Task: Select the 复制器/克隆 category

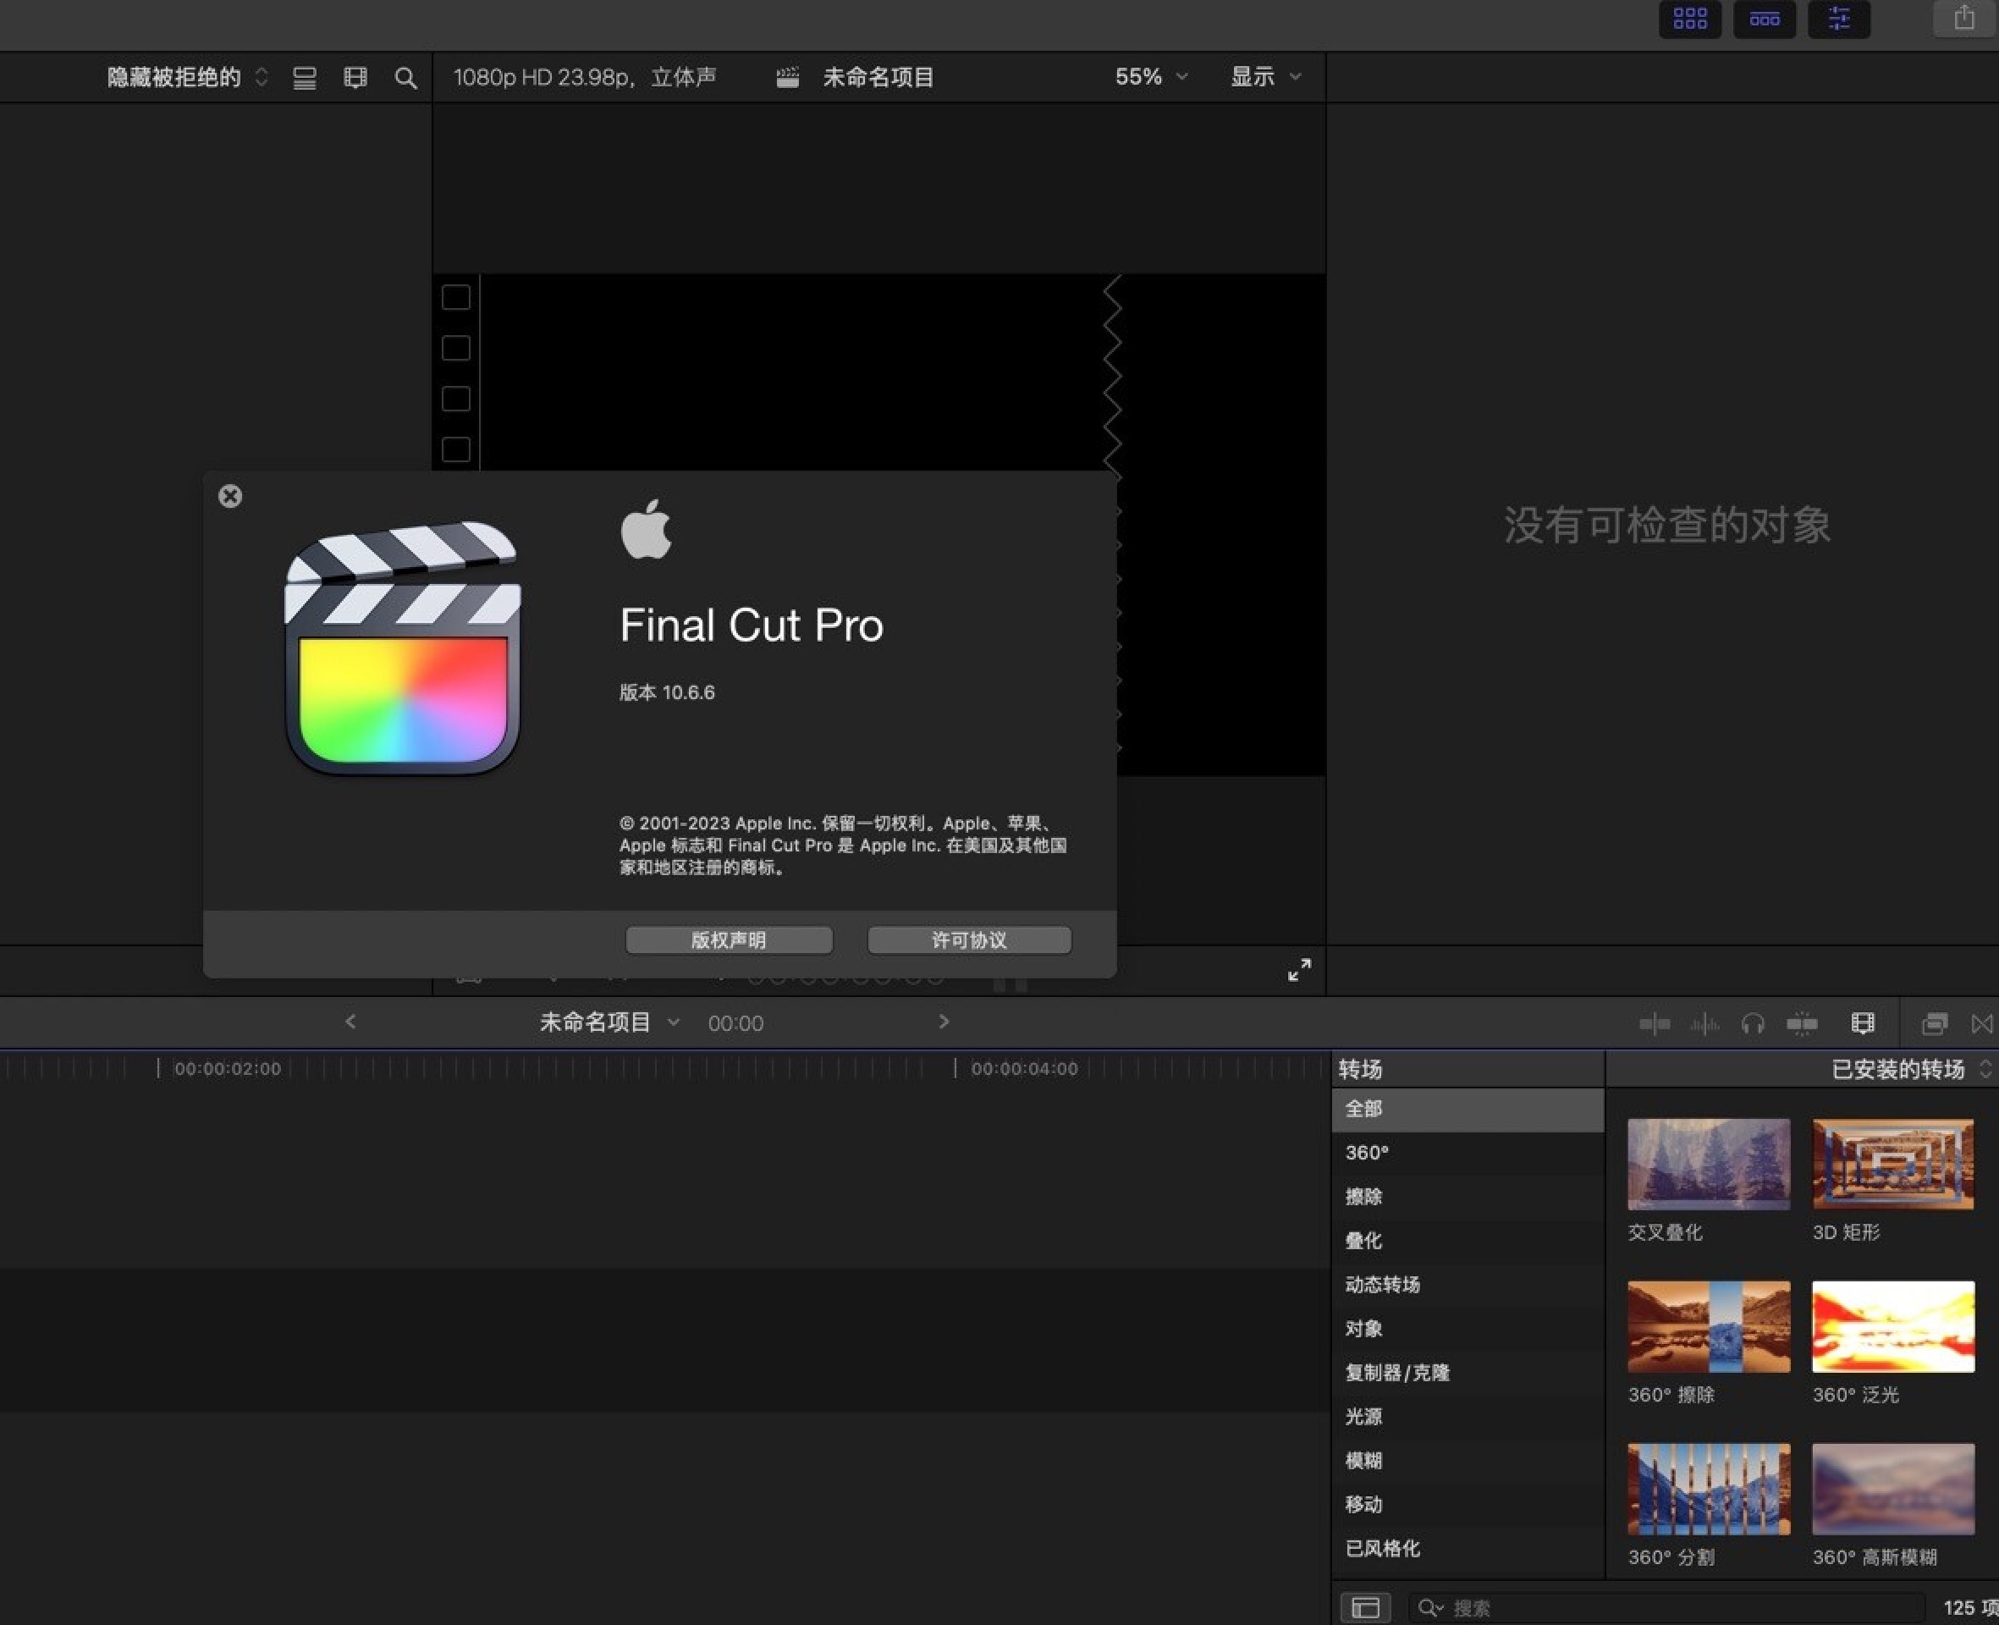Action: click(x=1468, y=1373)
